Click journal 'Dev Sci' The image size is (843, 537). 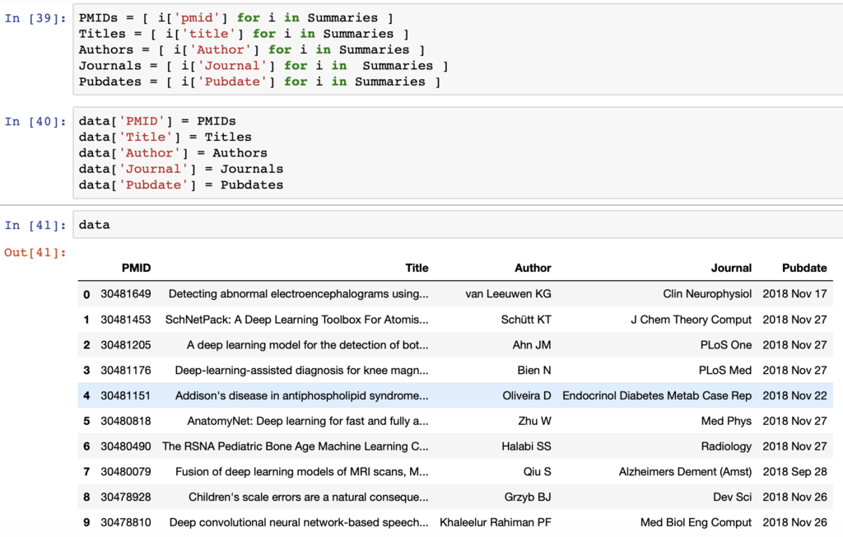[732, 497]
